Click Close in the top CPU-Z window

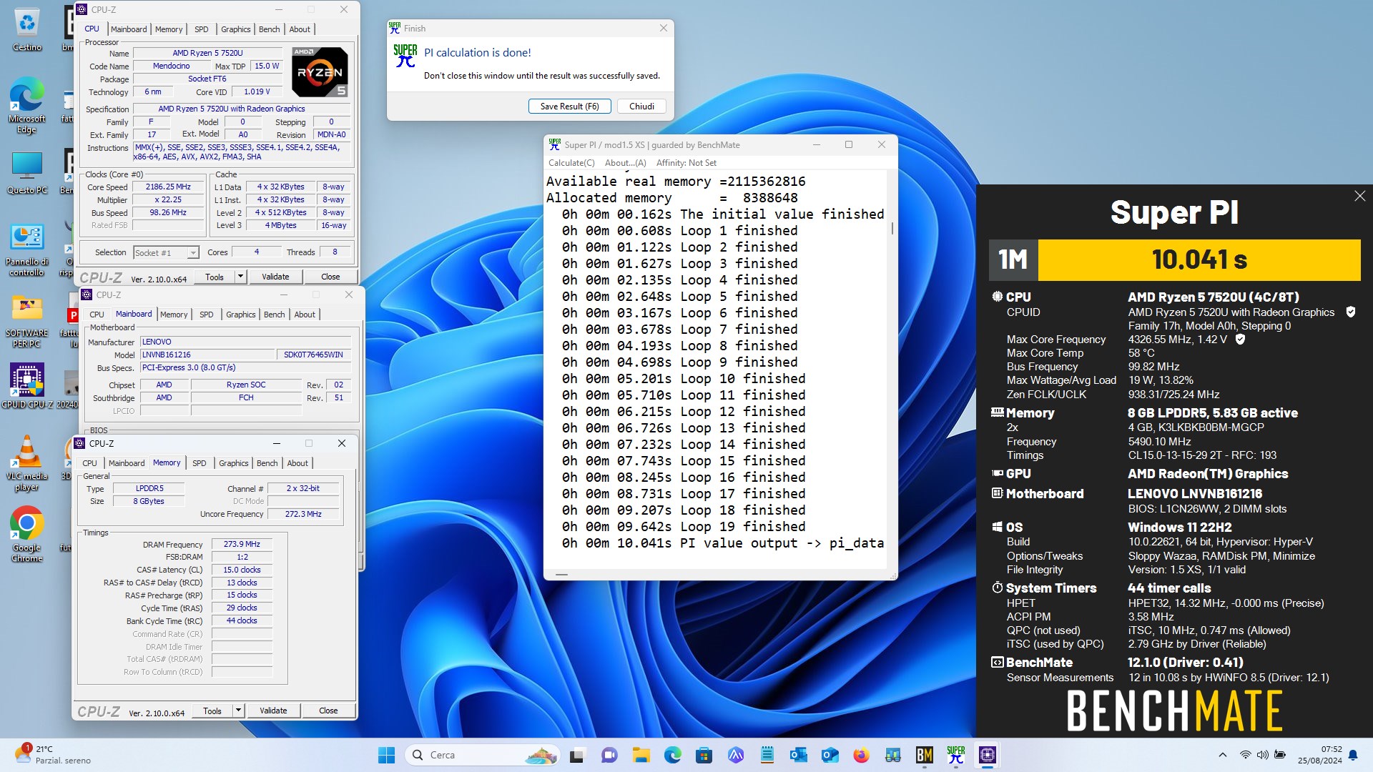tap(330, 277)
